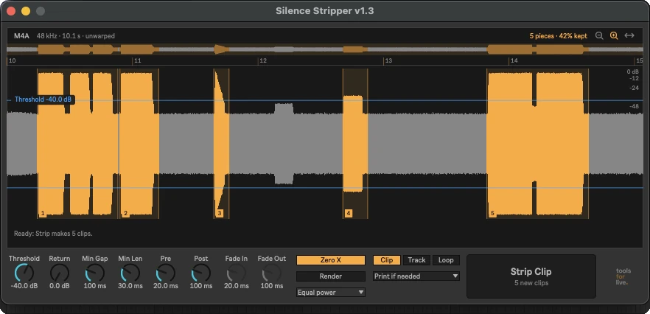The width and height of the screenshot is (650, 314).
Task: Click the 30.0 ms Min Len value
Action: pyautogui.click(x=130, y=286)
